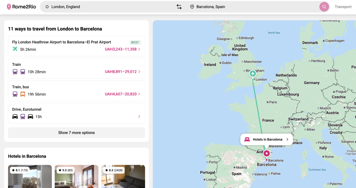
Task: Click the BEST badge
Action: [x=135, y=42]
